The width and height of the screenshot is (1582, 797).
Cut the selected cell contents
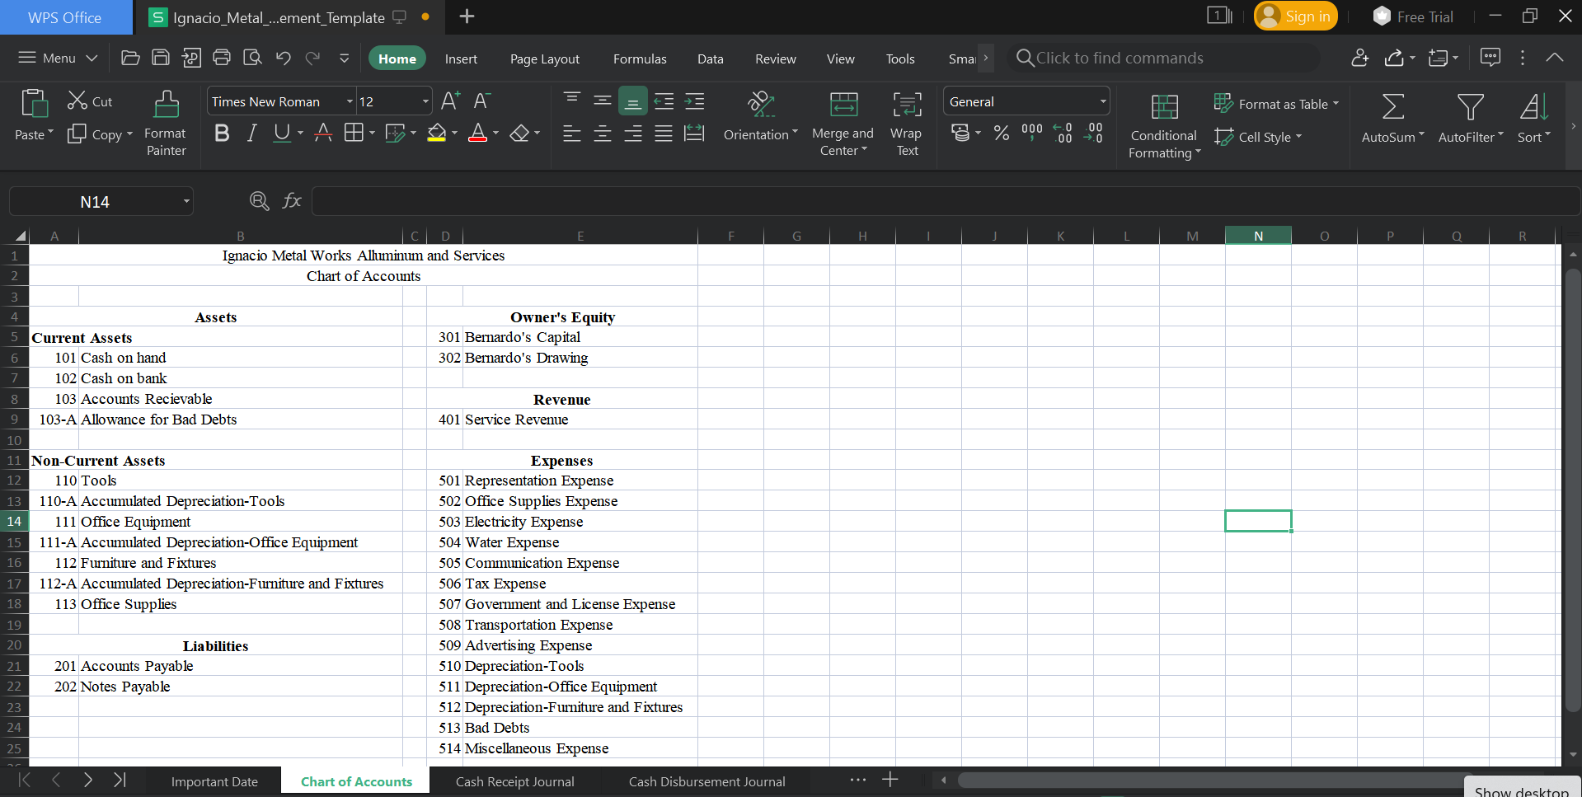click(90, 101)
